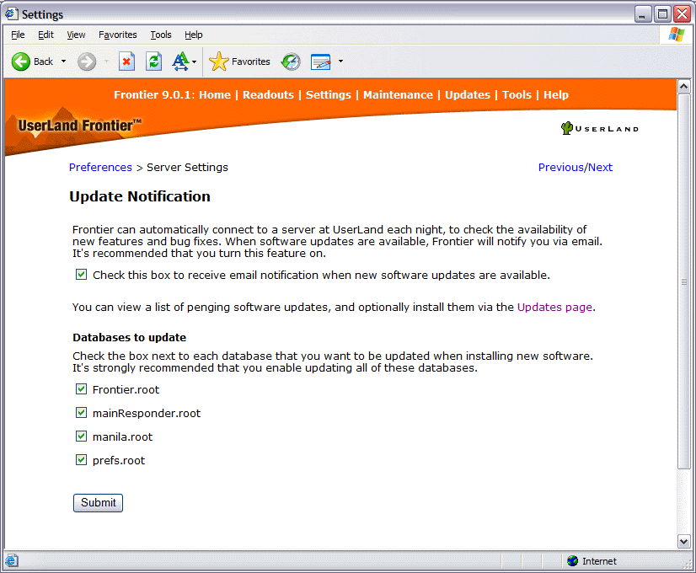Open Readouts in the orange navigation bar
This screenshot has height=573, width=696.
[x=268, y=94]
